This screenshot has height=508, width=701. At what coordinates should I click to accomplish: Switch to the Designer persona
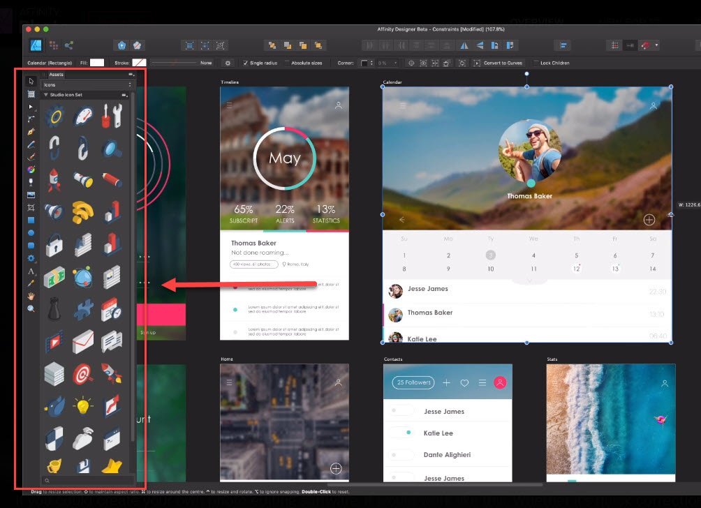click(36, 45)
